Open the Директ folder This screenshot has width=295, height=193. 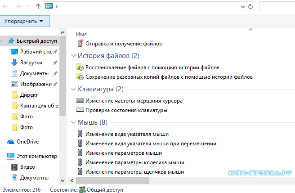tap(29, 95)
